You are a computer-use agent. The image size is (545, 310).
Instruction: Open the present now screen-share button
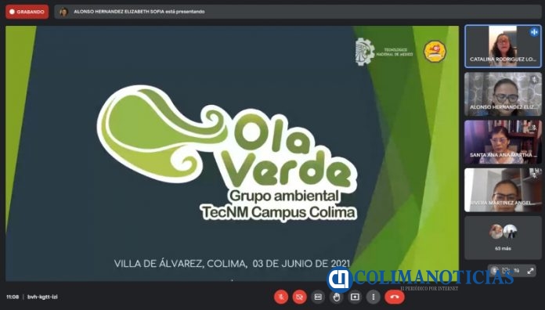coord(355,297)
